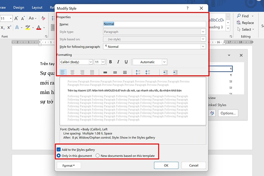Toggle Bold in the Formatting section

[x=111, y=62]
